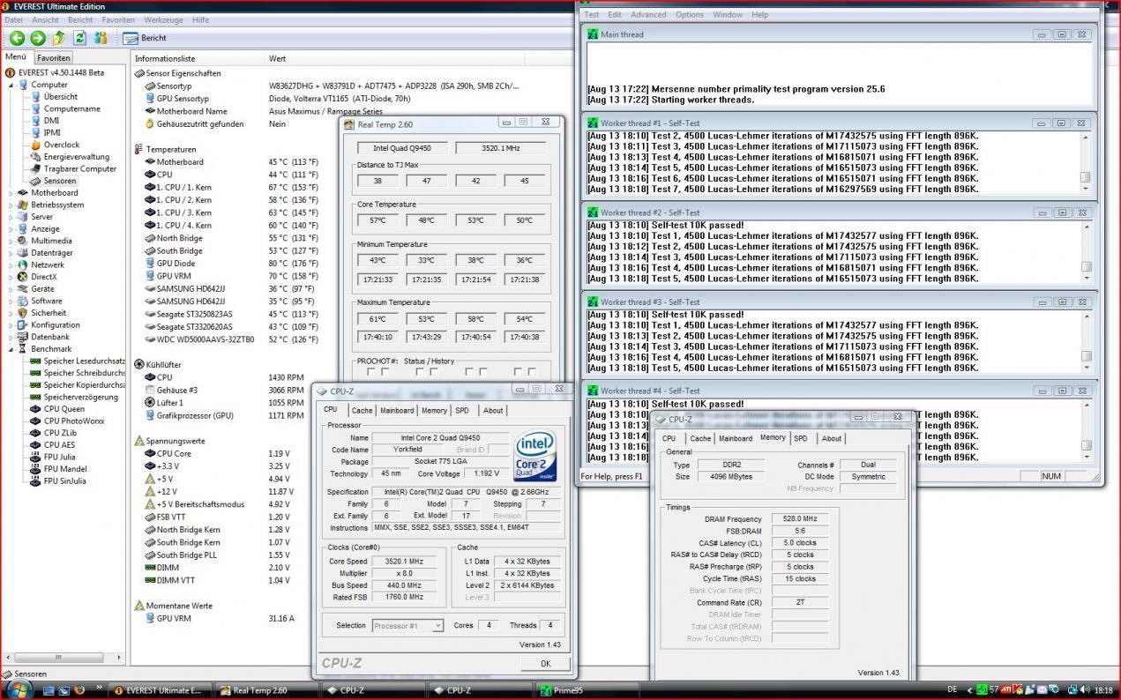Click the users icon in EVEREST toolbar
The width and height of the screenshot is (1121, 700).
pos(101,38)
